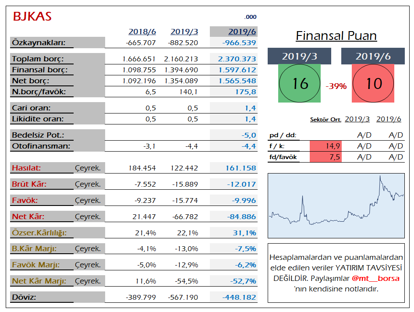The image size is (414, 312).
Task: Click Brüt Kâr value -12.017
Action: tap(241, 184)
